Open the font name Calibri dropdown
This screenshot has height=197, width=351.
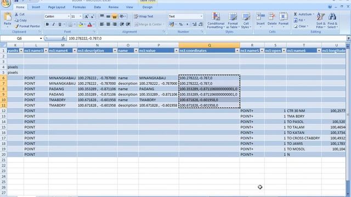click(69, 16)
